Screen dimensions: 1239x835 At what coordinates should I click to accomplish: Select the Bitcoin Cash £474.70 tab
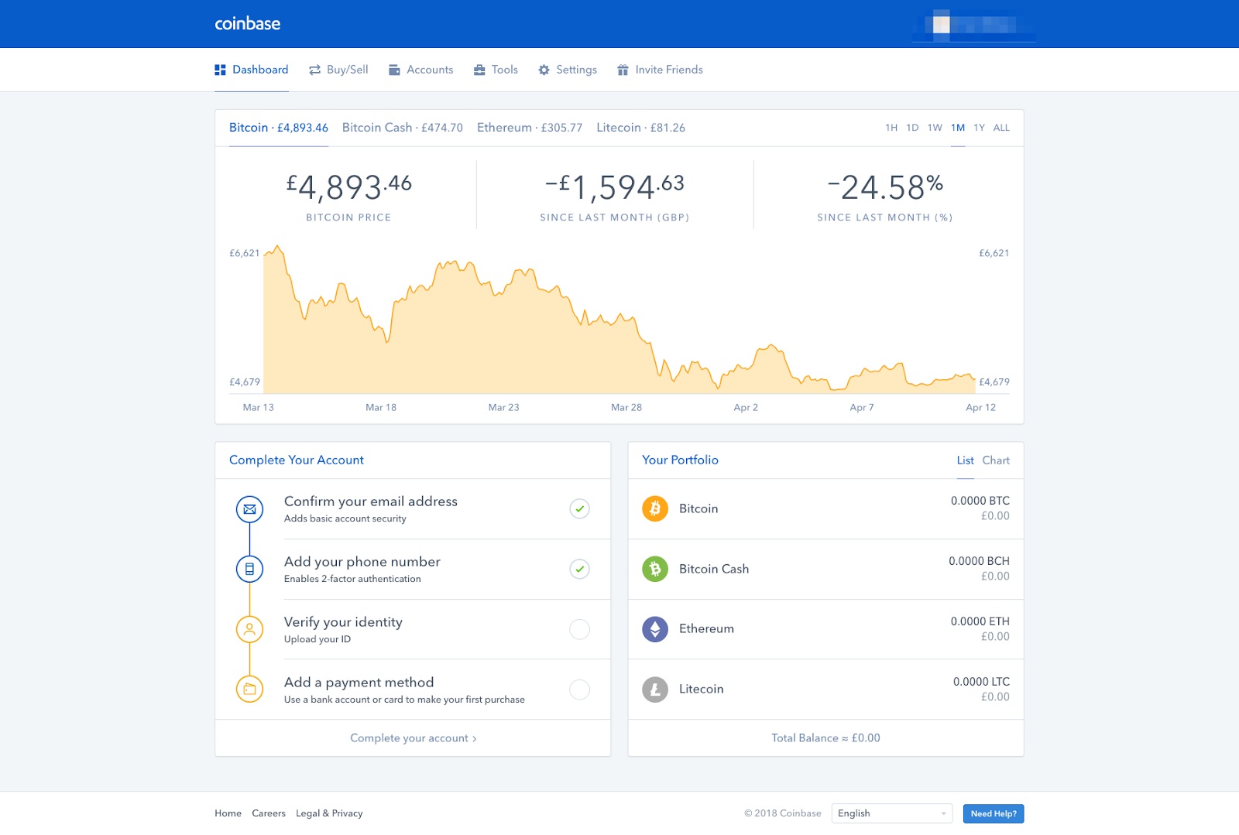click(403, 128)
